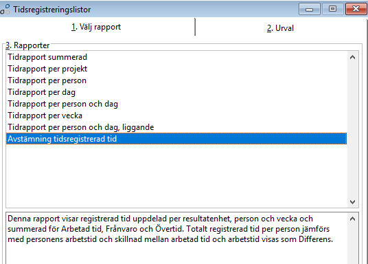Click report list scroll up arrow
Viewport: 368px width, 264px height.
click(x=352, y=57)
